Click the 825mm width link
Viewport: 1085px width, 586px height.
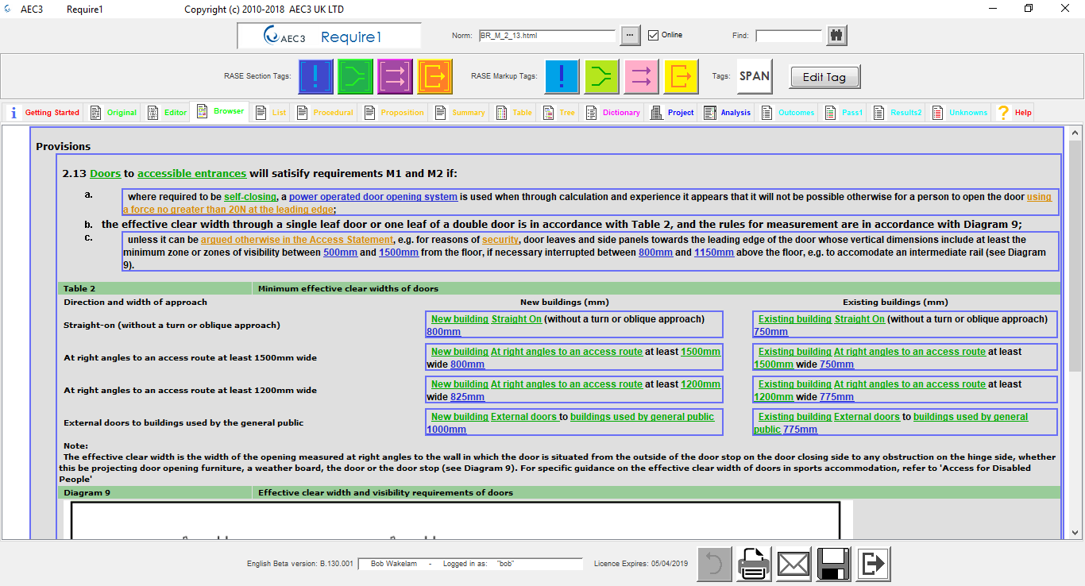click(467, 396)
